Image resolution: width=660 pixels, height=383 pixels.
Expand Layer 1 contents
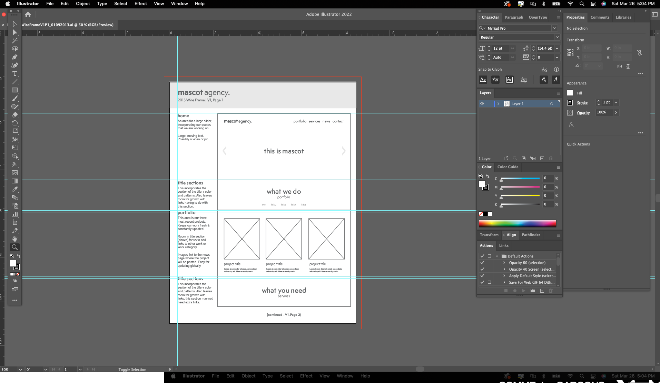tap(498, 103)
